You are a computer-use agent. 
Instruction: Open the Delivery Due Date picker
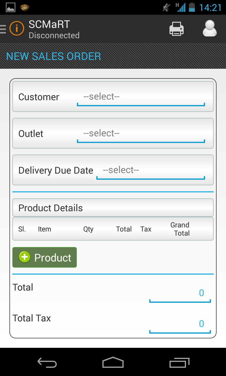click(x=150, y=171)
